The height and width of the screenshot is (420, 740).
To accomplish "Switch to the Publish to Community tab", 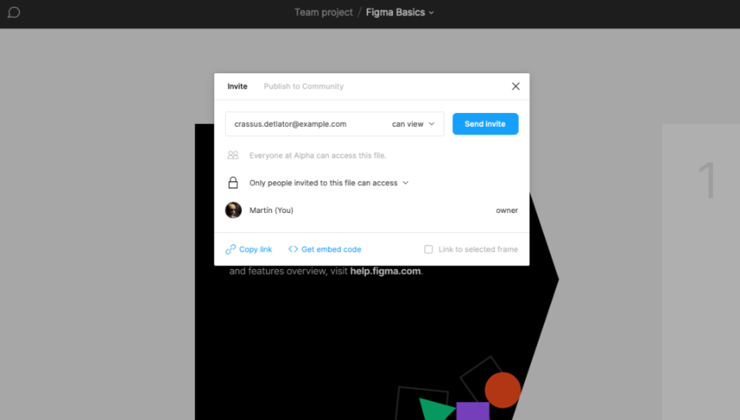I will (304, 86).
